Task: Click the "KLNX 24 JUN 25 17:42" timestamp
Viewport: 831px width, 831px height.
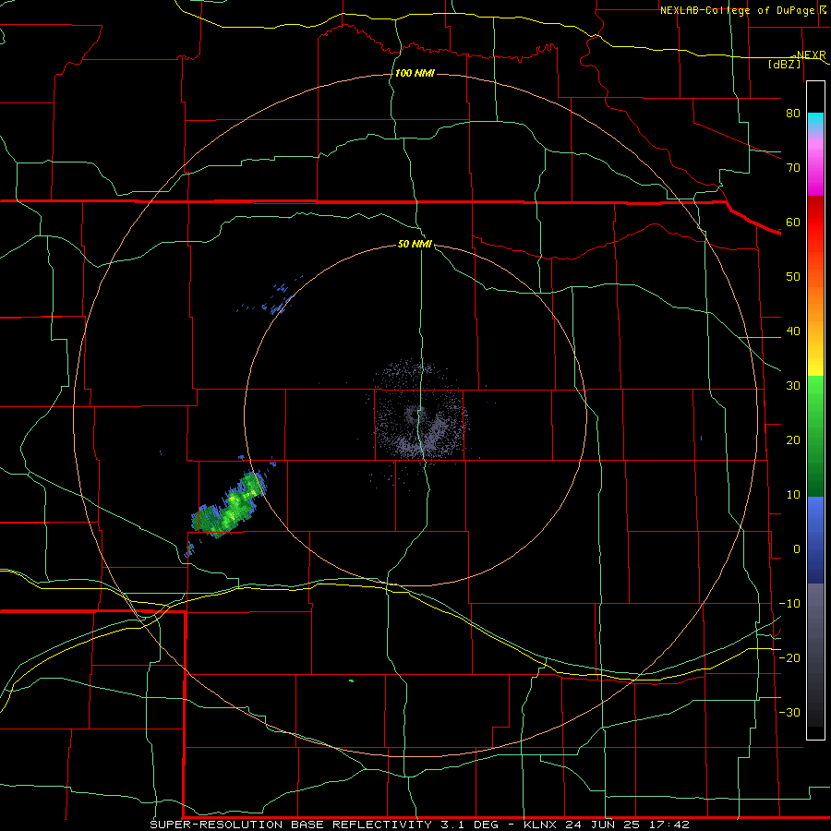Action: point(607,825)
